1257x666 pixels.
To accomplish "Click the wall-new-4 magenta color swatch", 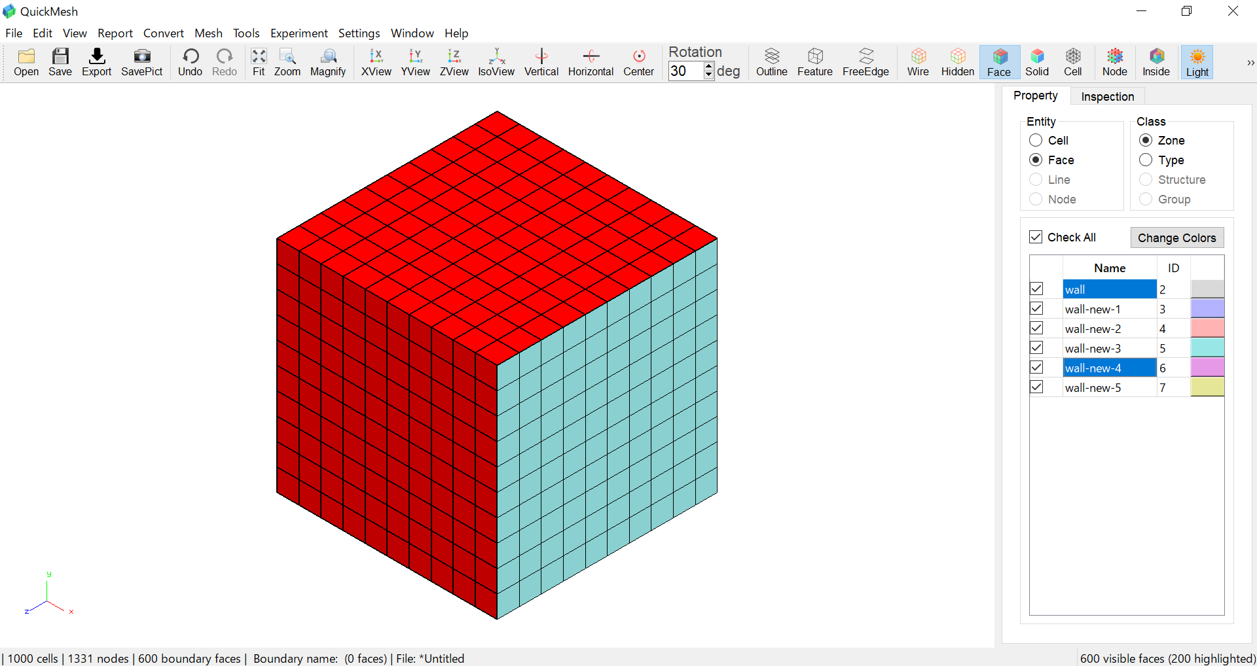I will pyautogui.click(x=1207, y=368).
